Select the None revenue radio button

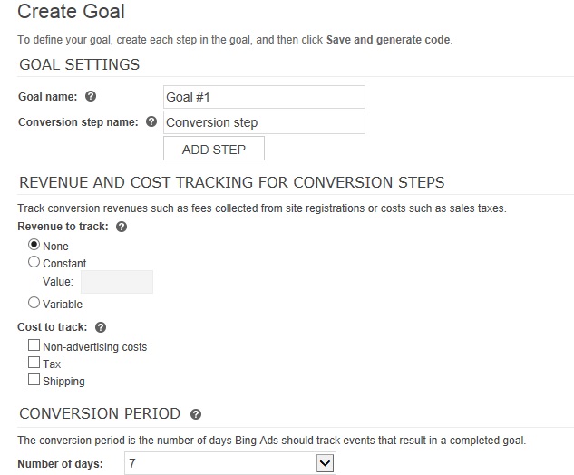pyautogui.click(x=34, y=245)
